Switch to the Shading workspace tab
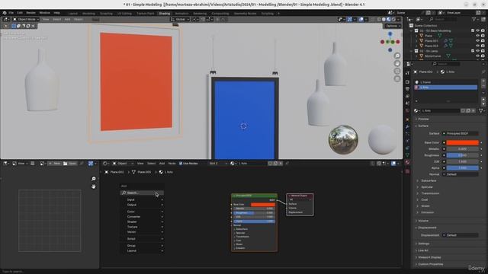488x274 pixels. tap(165, 14)
